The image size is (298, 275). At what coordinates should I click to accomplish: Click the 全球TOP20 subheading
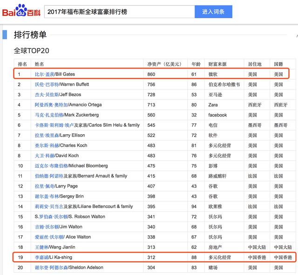click(x=31, y=51)
